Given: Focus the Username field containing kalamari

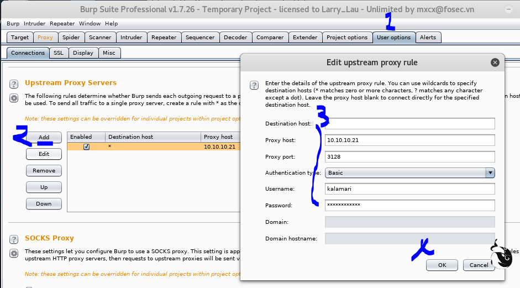Looking at the screenshot, I should (x=409, y=189).
